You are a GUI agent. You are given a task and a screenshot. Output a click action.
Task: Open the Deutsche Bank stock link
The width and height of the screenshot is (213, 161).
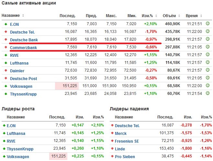click(24, 40)
